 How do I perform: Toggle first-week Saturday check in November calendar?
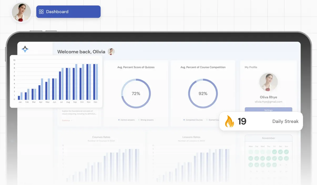280,152
